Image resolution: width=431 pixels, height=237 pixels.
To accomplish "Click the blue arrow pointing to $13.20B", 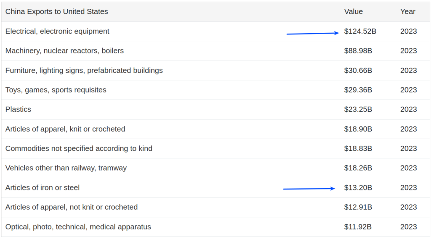I will coord(309,189).
